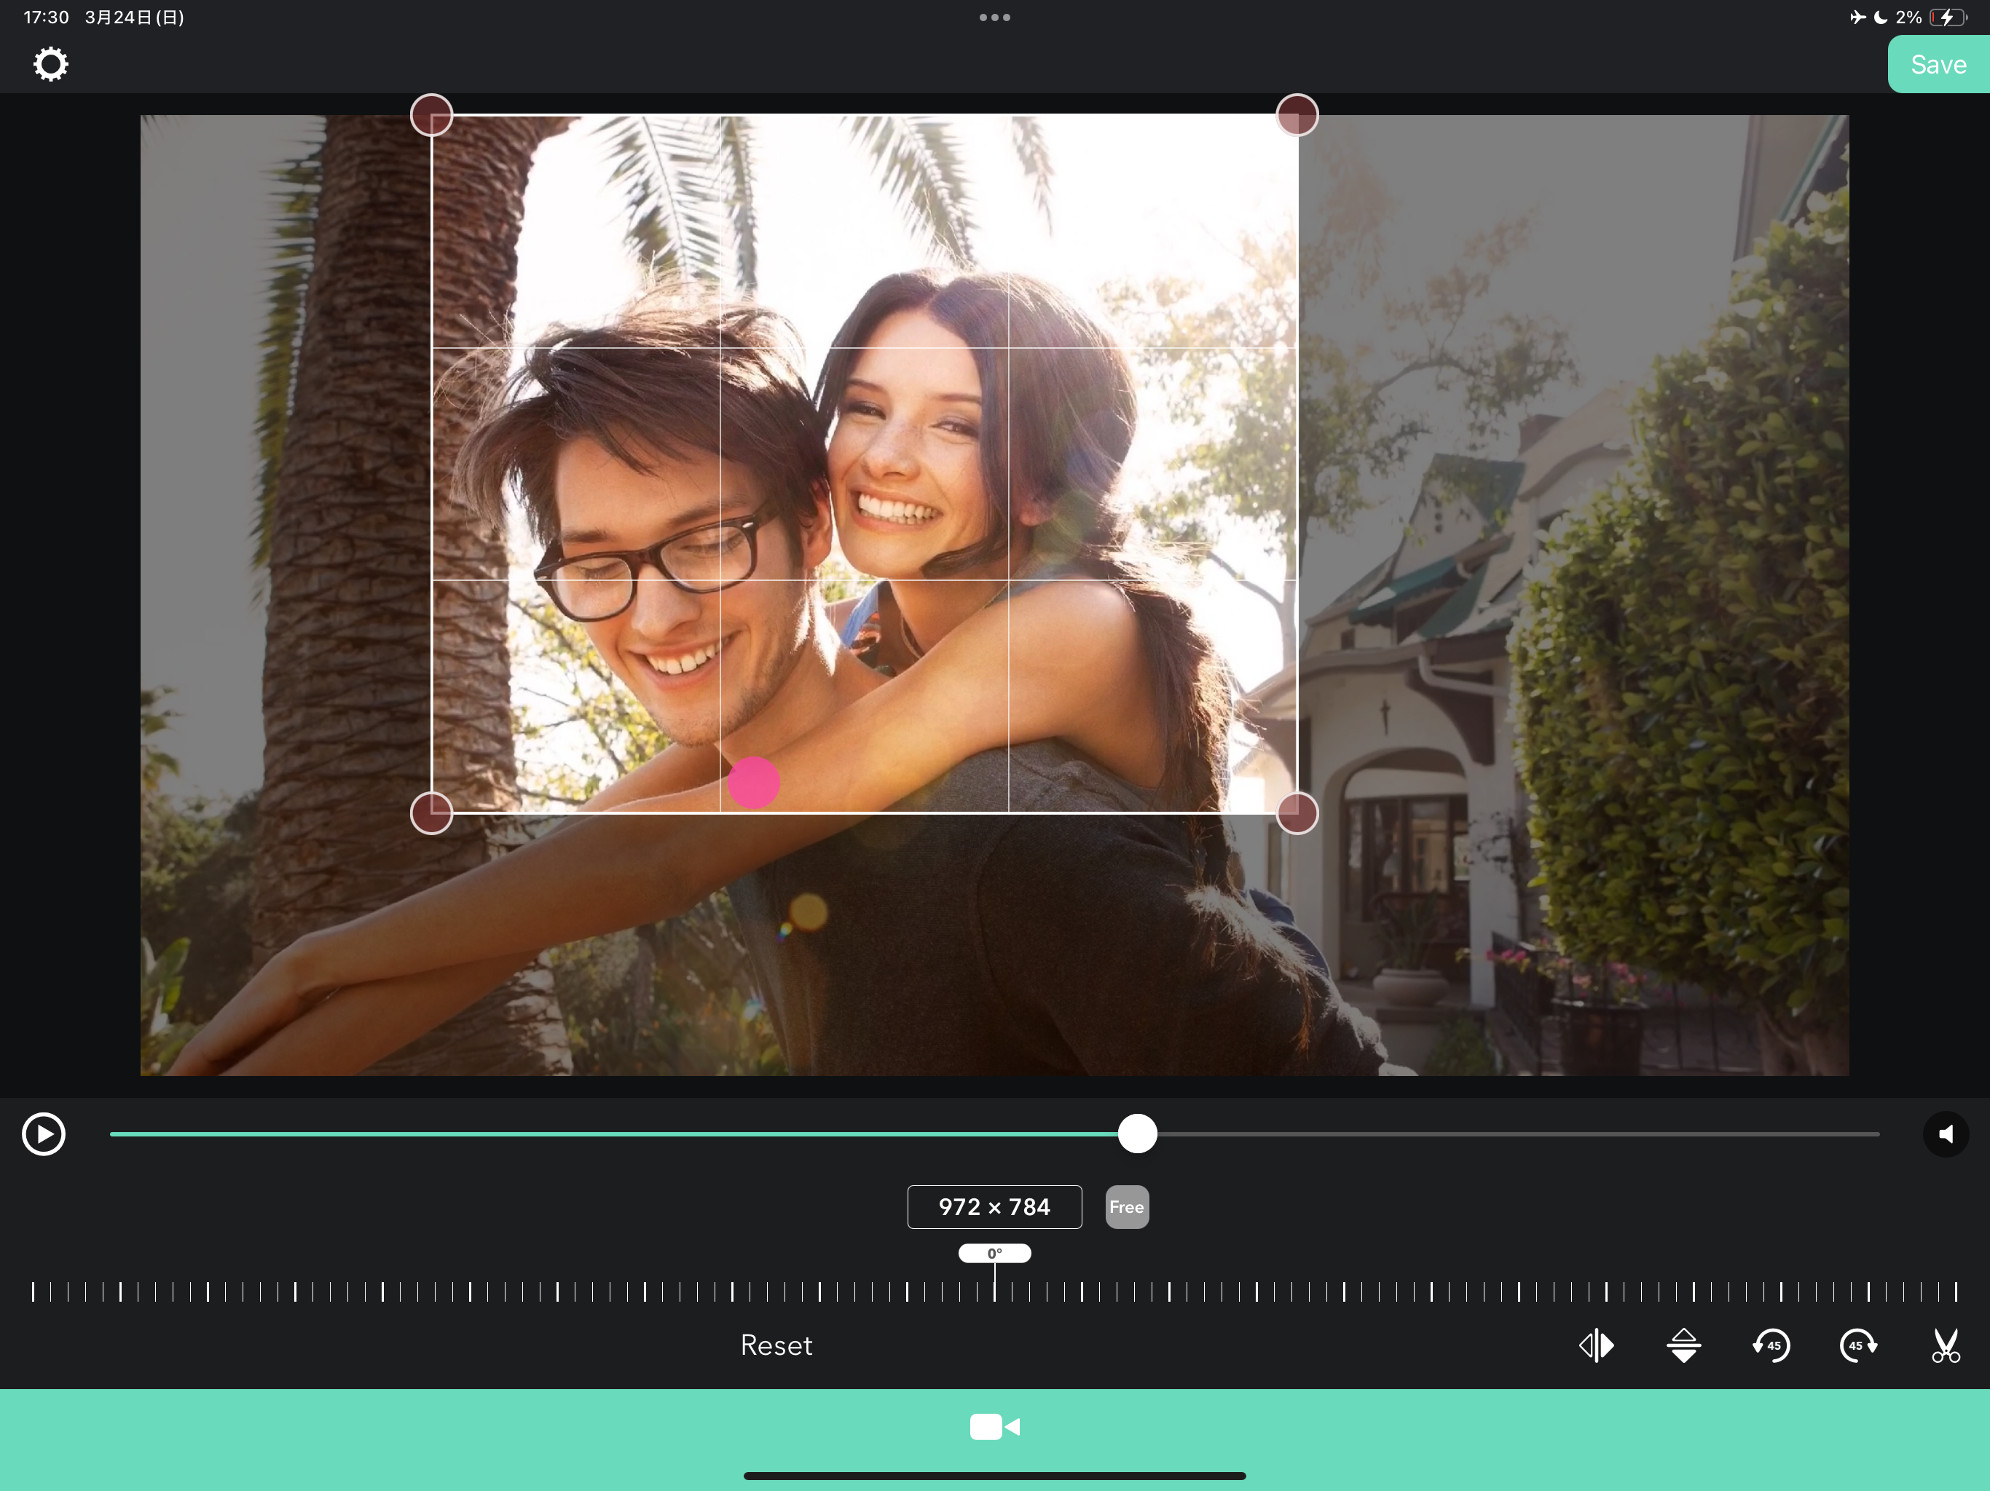This screenshot has height=1491, width=1990.
Task: Select the scissors trim tool
Action: [1945, 1345]
